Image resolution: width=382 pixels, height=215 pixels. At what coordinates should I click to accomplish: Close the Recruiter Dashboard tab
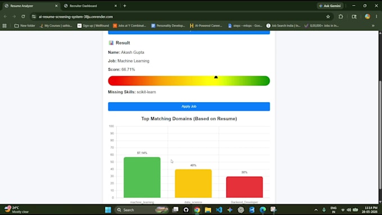pyautogui.click(x=116, y=6)
